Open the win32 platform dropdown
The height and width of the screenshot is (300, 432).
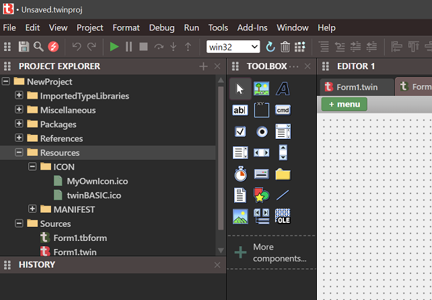[x=233, y=46]
